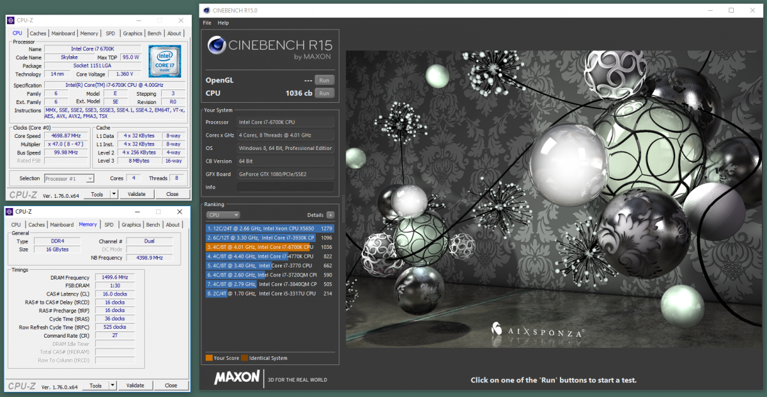The image size is (767, 397).
Task: Open the Caches tab in the memory CPU-Z window
Action: 36,225
